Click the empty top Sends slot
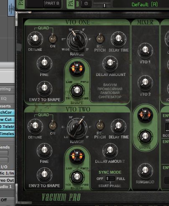Screen dimensions: 169x206 click(4, 154)
